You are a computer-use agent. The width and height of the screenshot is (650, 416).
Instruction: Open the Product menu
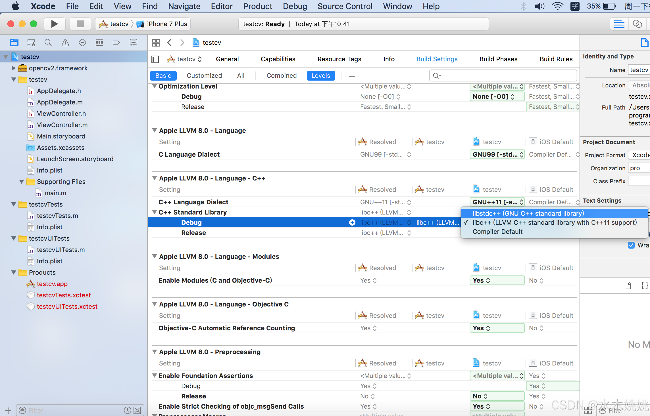[257, 6]
